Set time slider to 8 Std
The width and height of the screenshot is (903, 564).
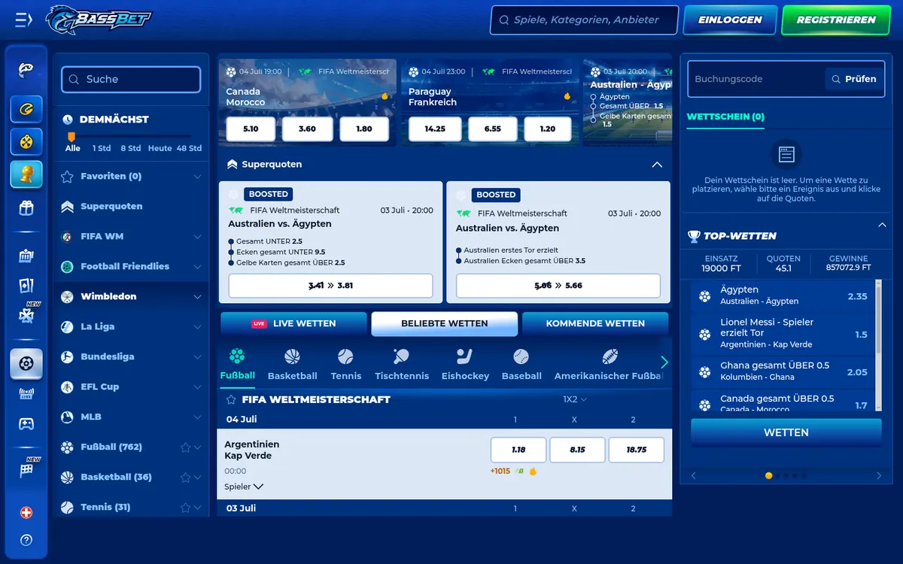pos(131,148)
